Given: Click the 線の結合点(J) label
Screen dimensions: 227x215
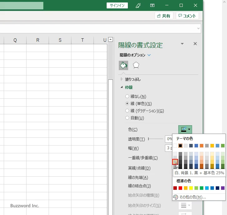Looking at the screenshot, I should click(139, 186).
